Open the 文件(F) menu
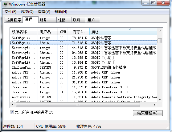 10,12
